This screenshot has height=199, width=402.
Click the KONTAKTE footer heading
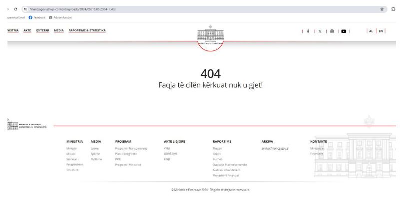pos(319,141)
